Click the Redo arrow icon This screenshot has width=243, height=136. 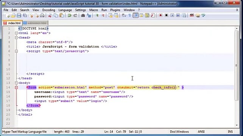[75, 15]
